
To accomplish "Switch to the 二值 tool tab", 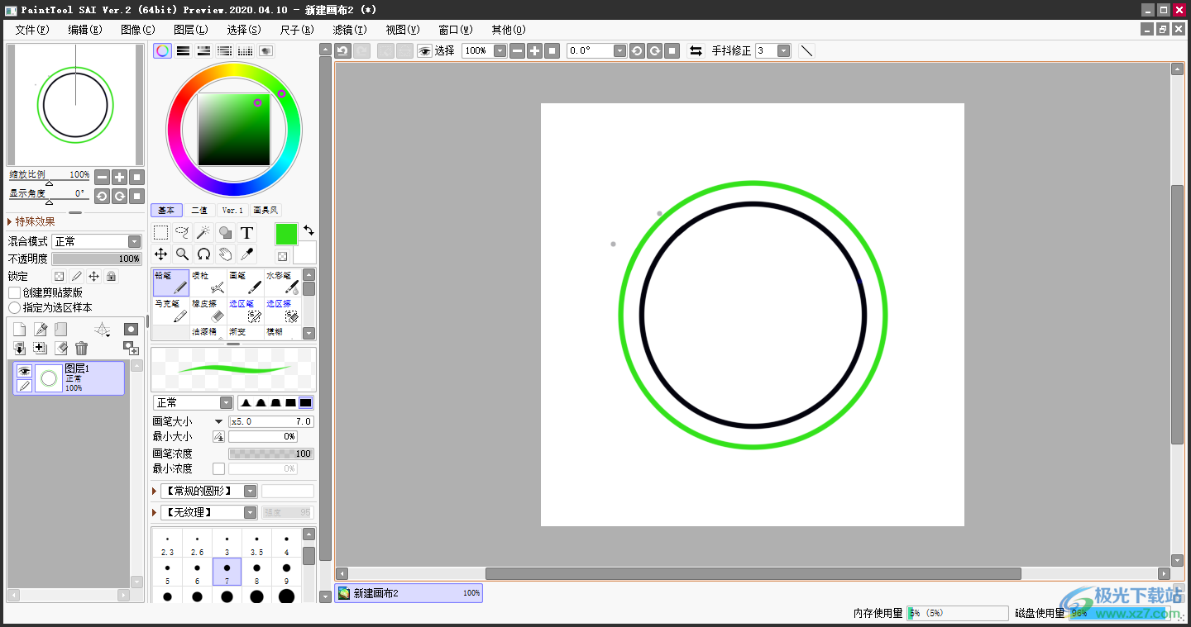I will [x=199, y=211].
